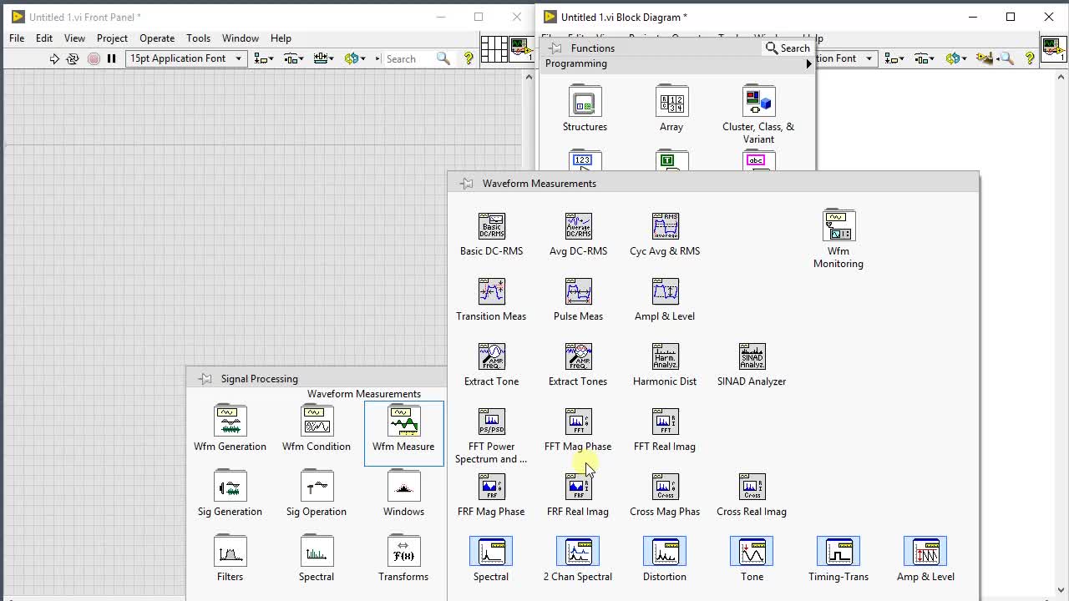Open the Wfm Condition subpalette
1069x601 pixels.
(x=317, y=421)
